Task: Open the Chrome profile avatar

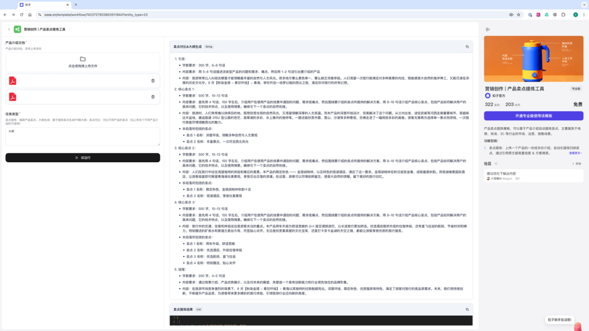Action: point(575,15)
